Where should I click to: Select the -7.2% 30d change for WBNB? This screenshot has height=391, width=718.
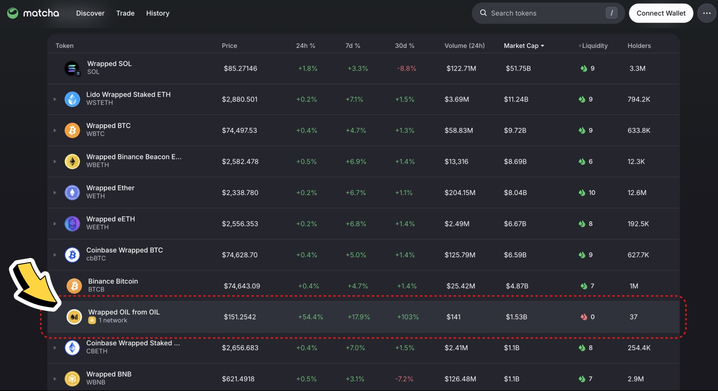pyautogui.click(x=404, y=379)
